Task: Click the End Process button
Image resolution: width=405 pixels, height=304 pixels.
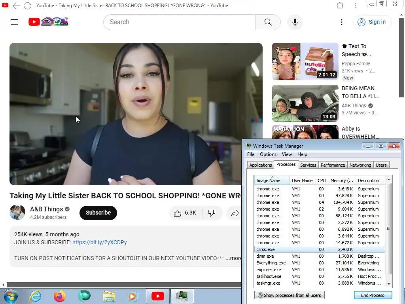Action: click(373, 295)
